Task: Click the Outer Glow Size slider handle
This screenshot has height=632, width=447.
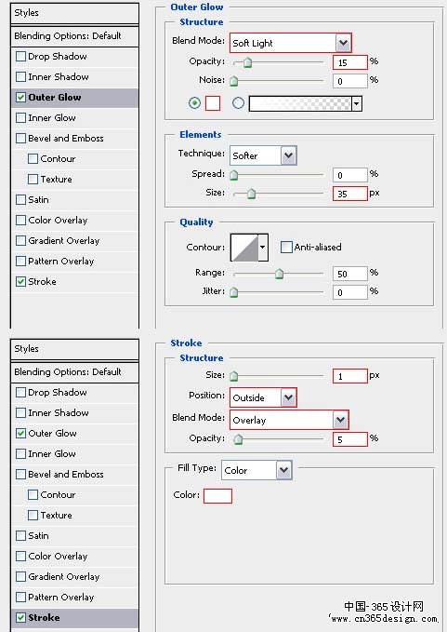Action: (252, 194)
